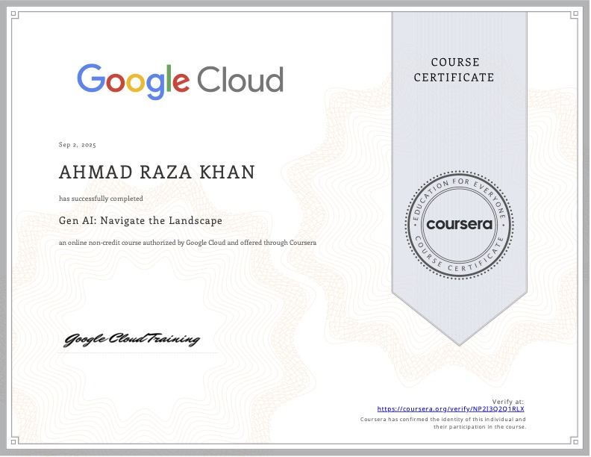Viewport: 591px width, 457px height.
Task: Click the text 'has successfully completed'
Action: click(x=101, y=199)
